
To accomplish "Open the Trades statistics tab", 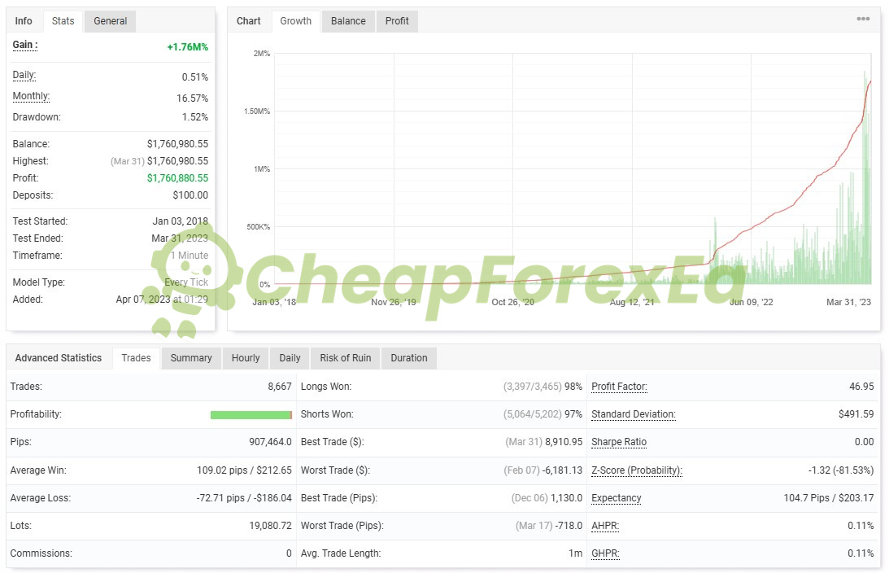I will point(136,358).
